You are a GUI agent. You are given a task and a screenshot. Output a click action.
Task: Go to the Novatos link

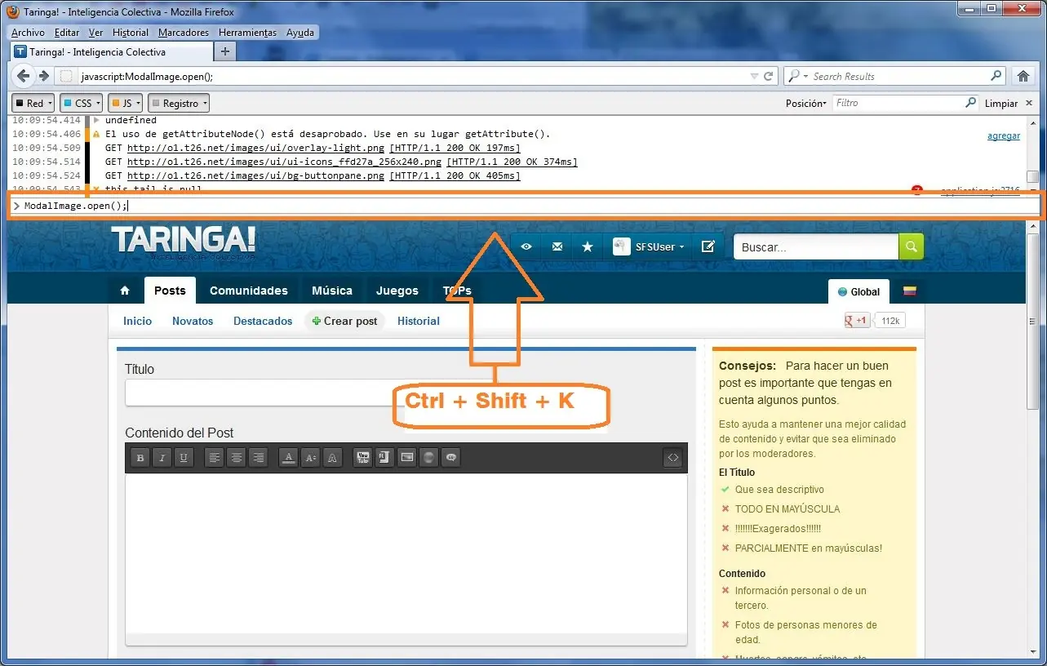pyautogui.click(x=193, y=321)
